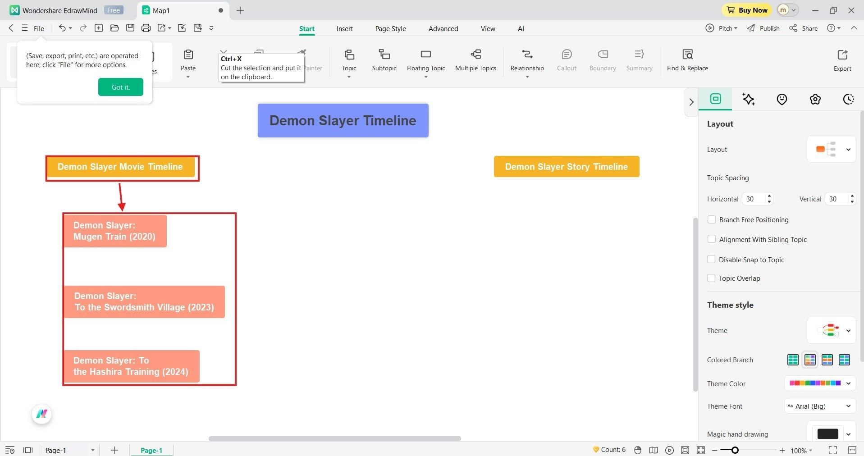Expand the Magic hand drawing dropdown
Viewport: 864px width, 456px height.
pyautogui.click(x=849, y=434)
